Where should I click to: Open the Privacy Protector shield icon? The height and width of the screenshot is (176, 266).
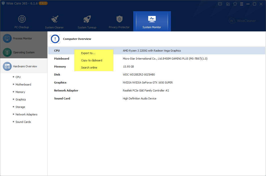[x=120, y=19]
